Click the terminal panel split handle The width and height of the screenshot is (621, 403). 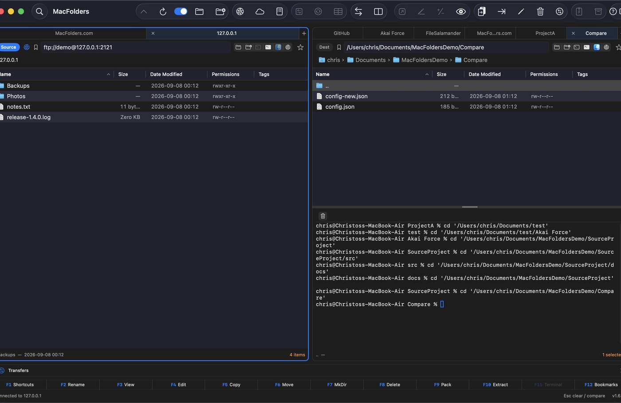pyautogui.click(x=470, y=207)
